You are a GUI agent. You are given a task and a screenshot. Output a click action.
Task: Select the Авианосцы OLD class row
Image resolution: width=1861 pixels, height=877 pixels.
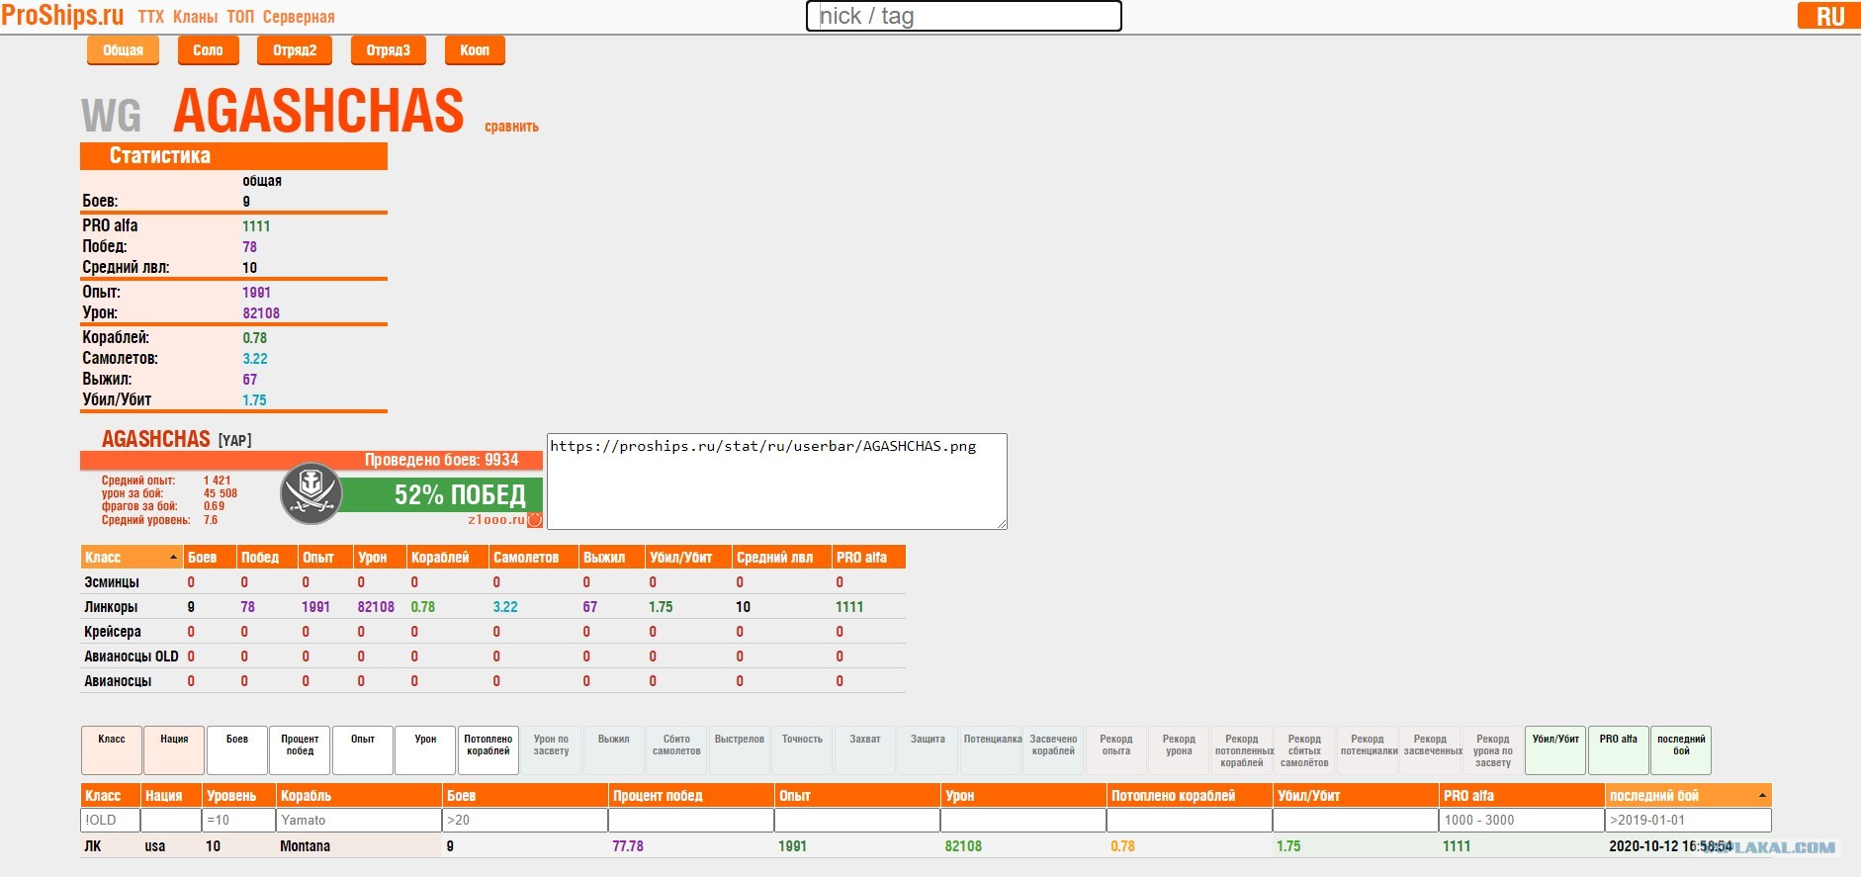(x=492, y=657)
